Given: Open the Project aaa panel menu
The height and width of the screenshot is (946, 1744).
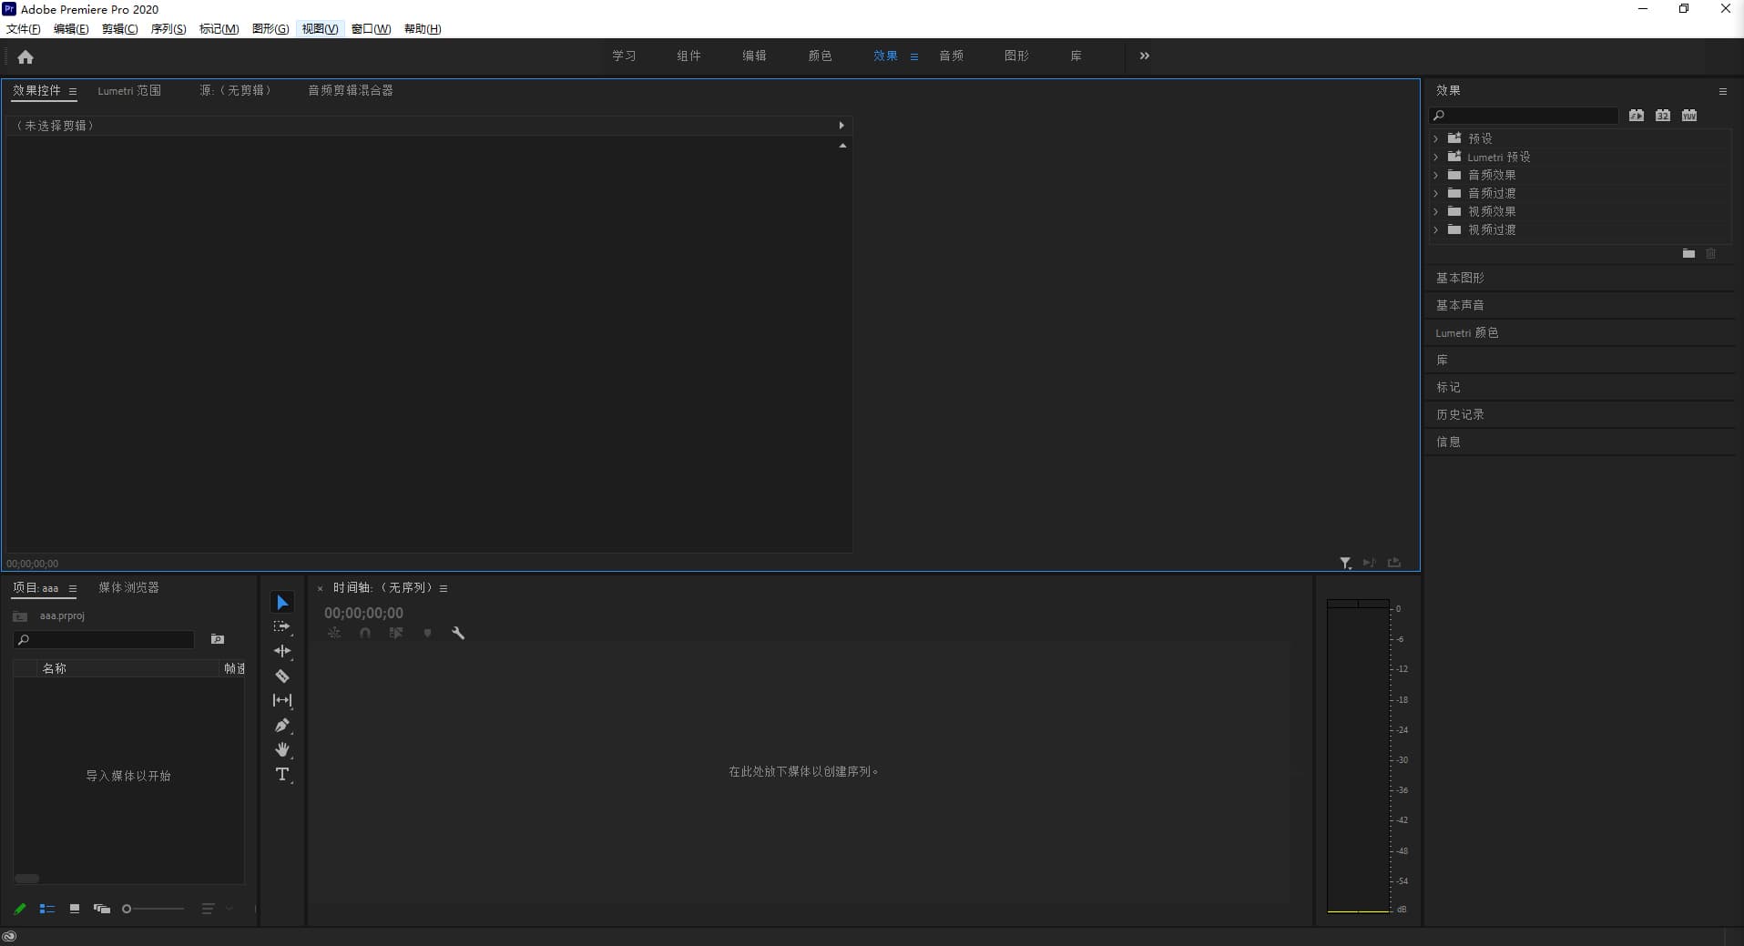Looking at the screenshot, I should (72, 589).
